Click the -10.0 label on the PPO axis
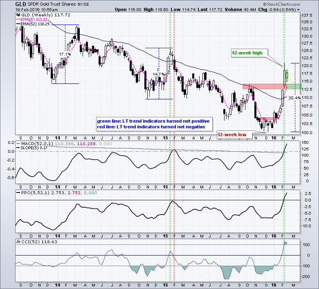This screenshot has height=289, width=319. point(307,226)
